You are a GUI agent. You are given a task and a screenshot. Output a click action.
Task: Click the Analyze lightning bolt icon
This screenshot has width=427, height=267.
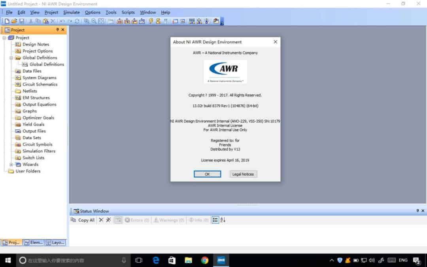[151, 21]
